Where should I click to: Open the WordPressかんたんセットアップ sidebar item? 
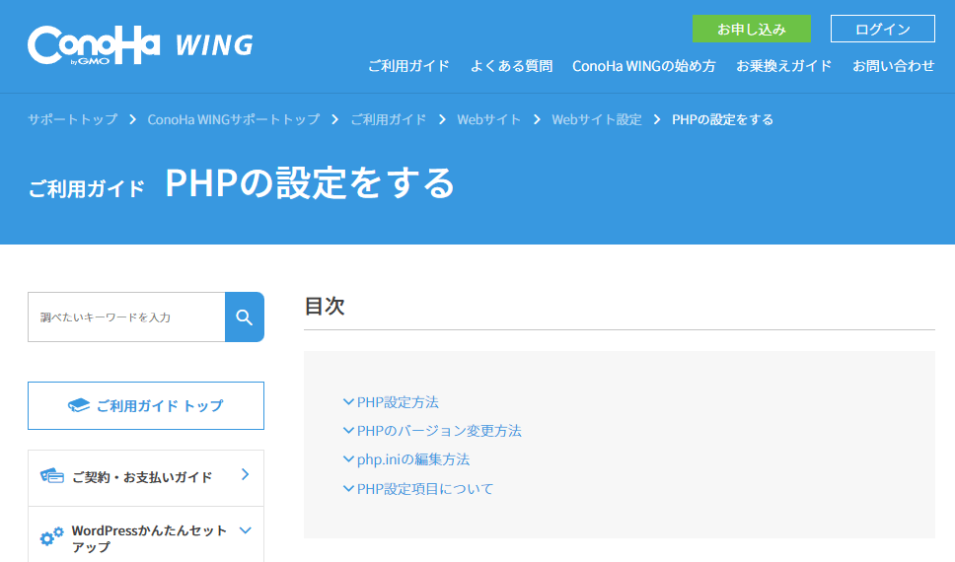146,535
